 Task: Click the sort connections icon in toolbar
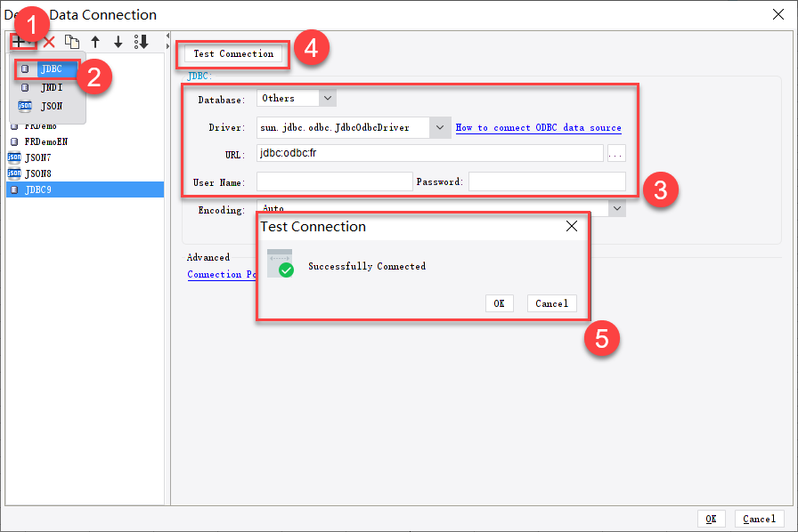tap(142, 41)
